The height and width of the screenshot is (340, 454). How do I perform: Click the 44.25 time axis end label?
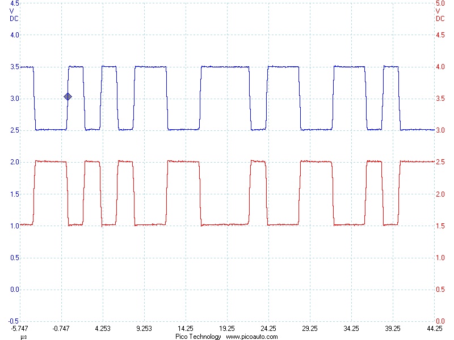point(434,329)
